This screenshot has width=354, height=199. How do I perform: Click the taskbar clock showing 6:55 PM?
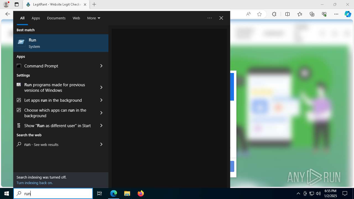tap(330, 193)
